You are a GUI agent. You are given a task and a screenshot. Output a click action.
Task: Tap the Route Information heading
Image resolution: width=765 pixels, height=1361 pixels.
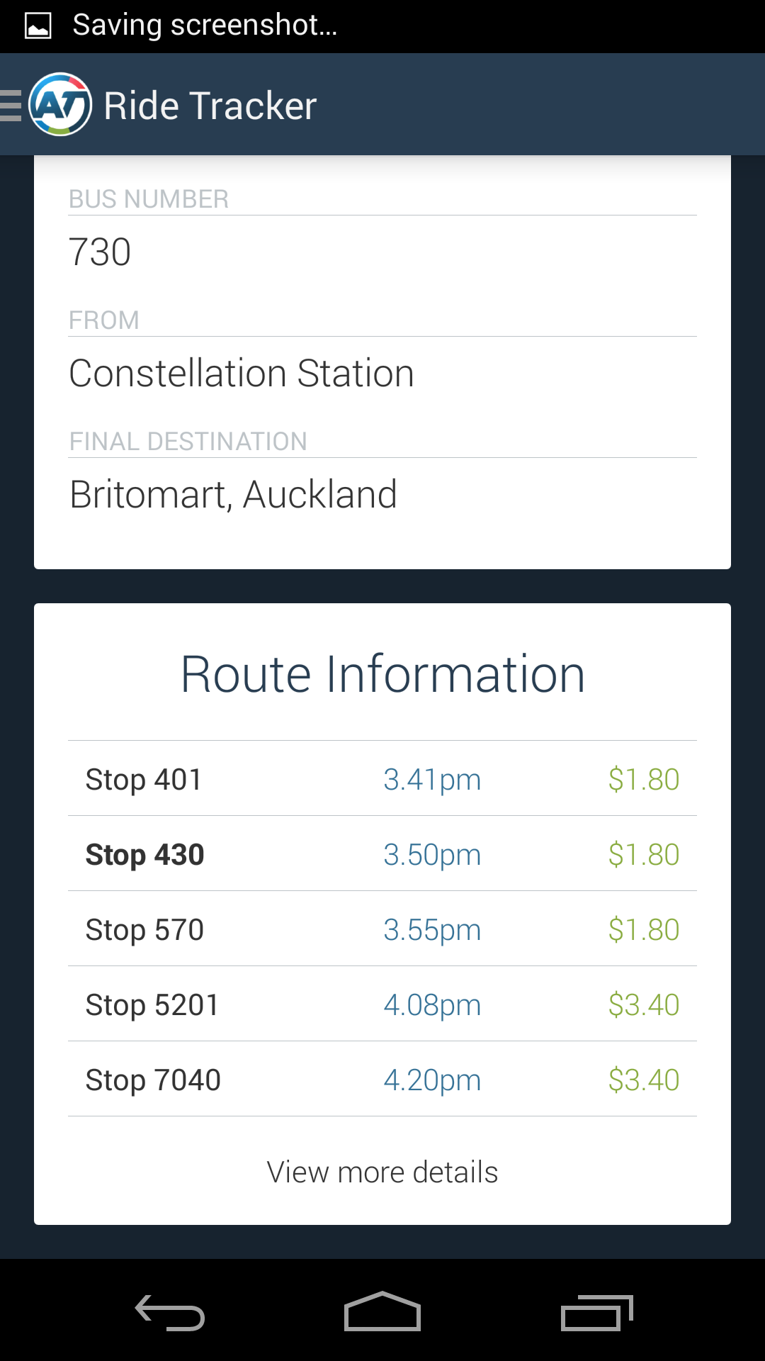pos(382,673)
